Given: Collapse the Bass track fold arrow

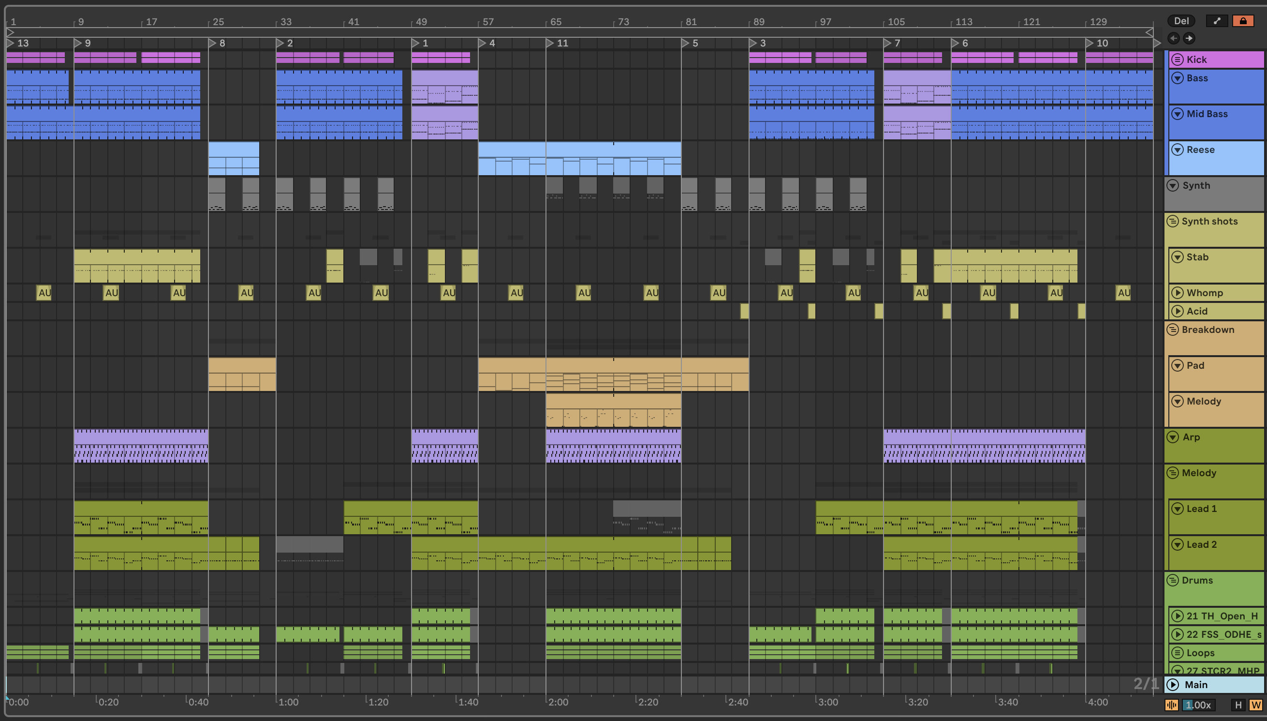Looking at the screenshot, I should [x=1178, y=78].
